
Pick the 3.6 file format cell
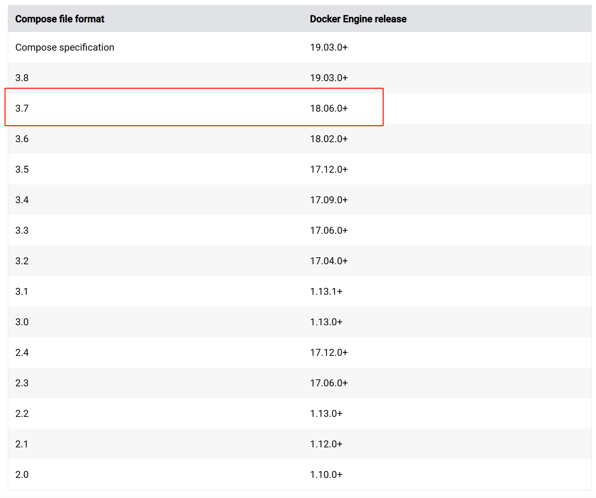point(22,139)
